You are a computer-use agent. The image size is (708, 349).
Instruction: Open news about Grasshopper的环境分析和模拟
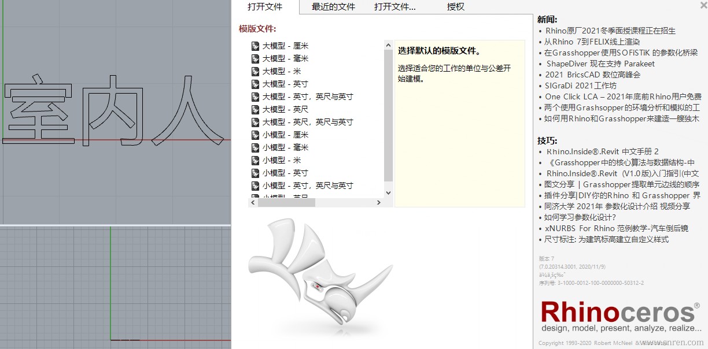coord(622,107)
